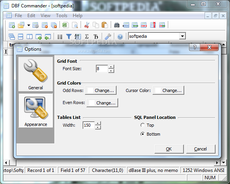Decrease Tables List Width with down spinner
The height and width of the screenshot is (184, 230).
tap(98, 127)
